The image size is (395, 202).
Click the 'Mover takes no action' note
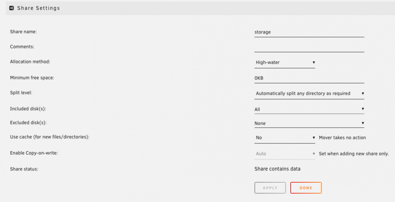pos(342,138)
